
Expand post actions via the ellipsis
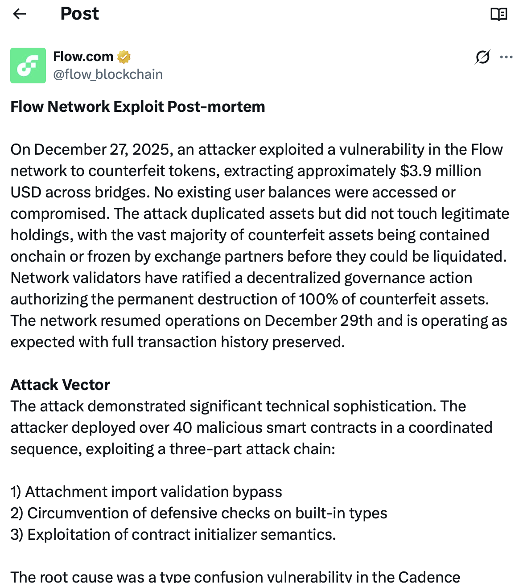tap(507, 57)
